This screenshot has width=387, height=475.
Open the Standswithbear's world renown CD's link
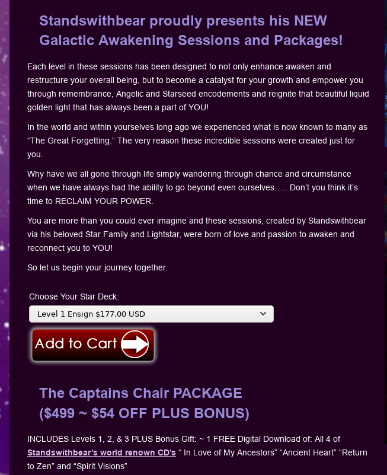pyautogui.click(x=101, y=452)
